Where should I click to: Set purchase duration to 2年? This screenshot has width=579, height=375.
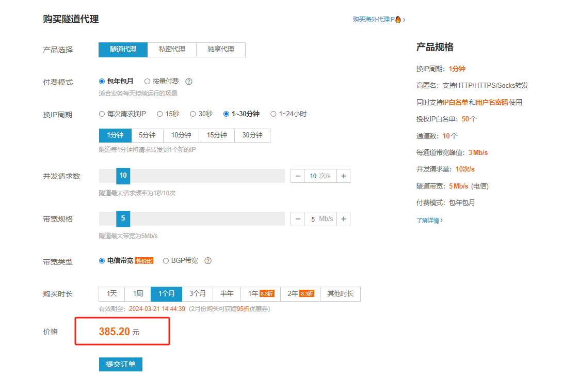[x=300, y=294]
